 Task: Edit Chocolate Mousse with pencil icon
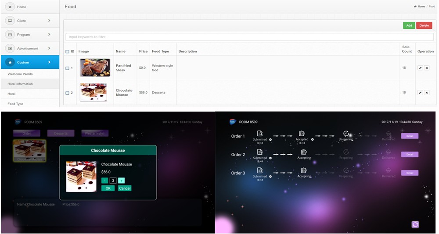pyautogui.click(x=420, y=92)
